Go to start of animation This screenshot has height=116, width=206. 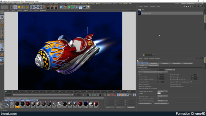84,95
